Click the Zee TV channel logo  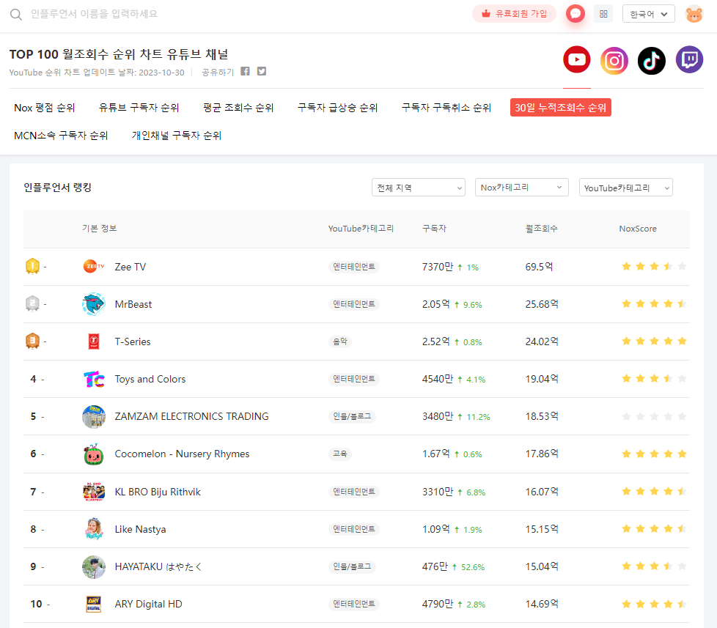coord(94,267)
